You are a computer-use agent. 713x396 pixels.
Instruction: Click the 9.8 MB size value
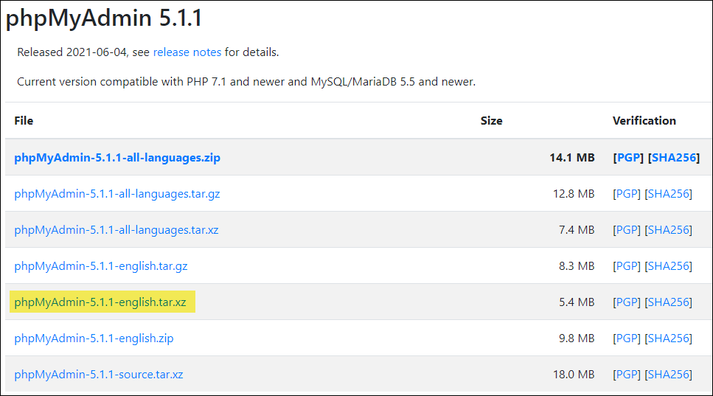577,338
